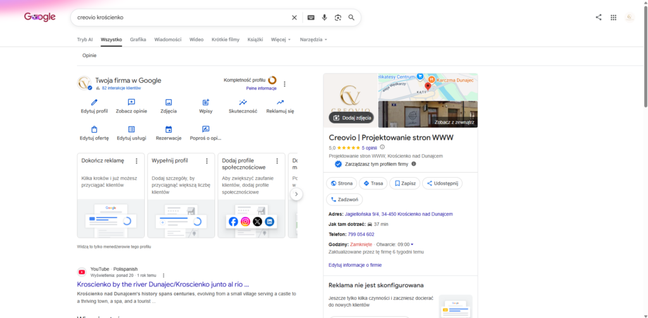
Task: Click the profile completeness progress ring
Action: click(x=272, y=80)
